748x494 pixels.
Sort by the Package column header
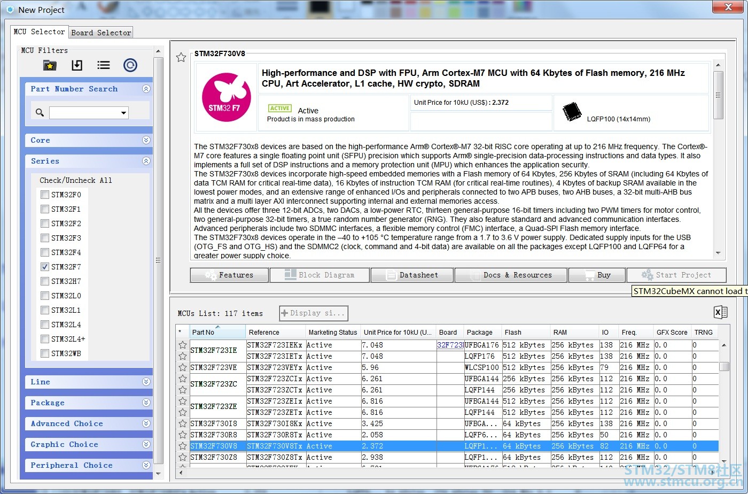point(483,332)
